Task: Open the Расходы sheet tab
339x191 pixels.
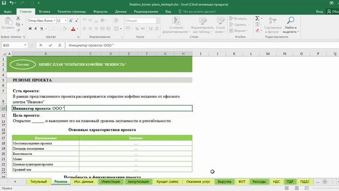Action: (x=259, y=181)
